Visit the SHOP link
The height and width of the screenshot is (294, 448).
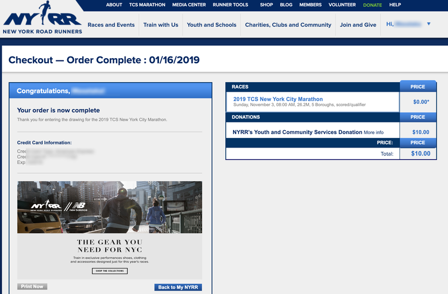click(267, 5)
